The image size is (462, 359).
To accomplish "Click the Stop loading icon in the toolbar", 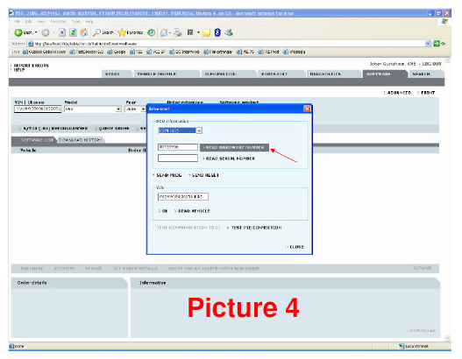I will tap(62, 32).
